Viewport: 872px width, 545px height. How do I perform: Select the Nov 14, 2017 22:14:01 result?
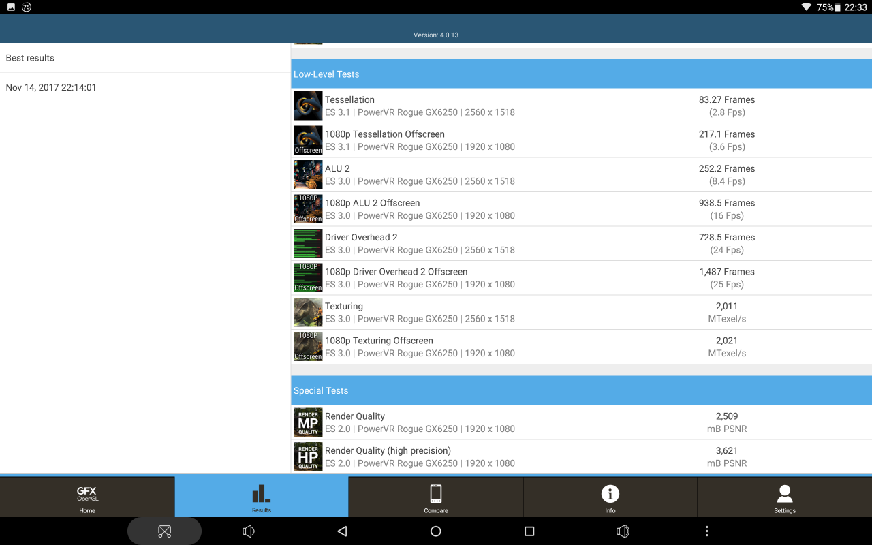pyautogui.click(x=145, y=87)
